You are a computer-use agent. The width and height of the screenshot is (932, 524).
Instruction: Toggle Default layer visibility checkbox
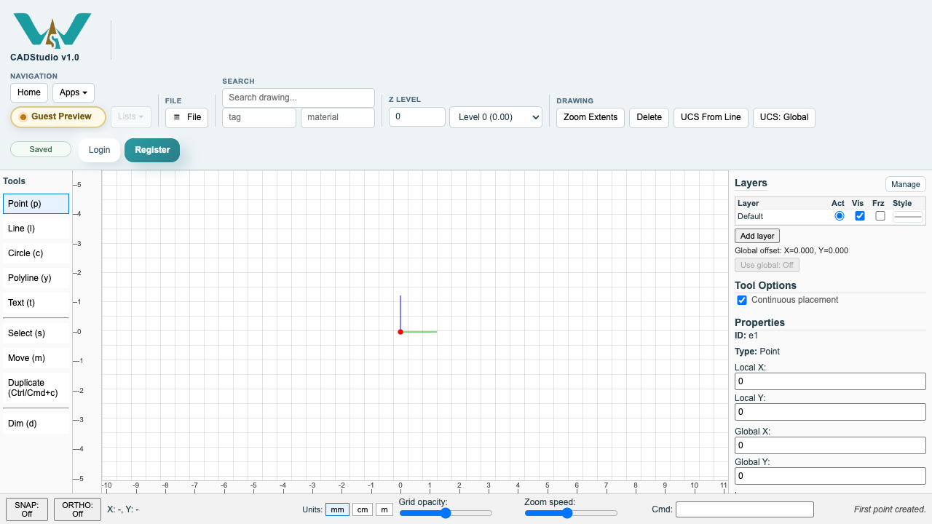pos(860,216)
